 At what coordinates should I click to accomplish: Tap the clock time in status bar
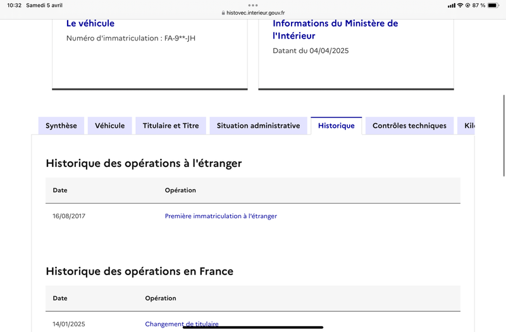coord(14,5)
